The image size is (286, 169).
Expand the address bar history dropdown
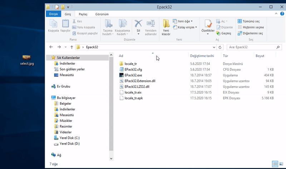tap(214, 47)
